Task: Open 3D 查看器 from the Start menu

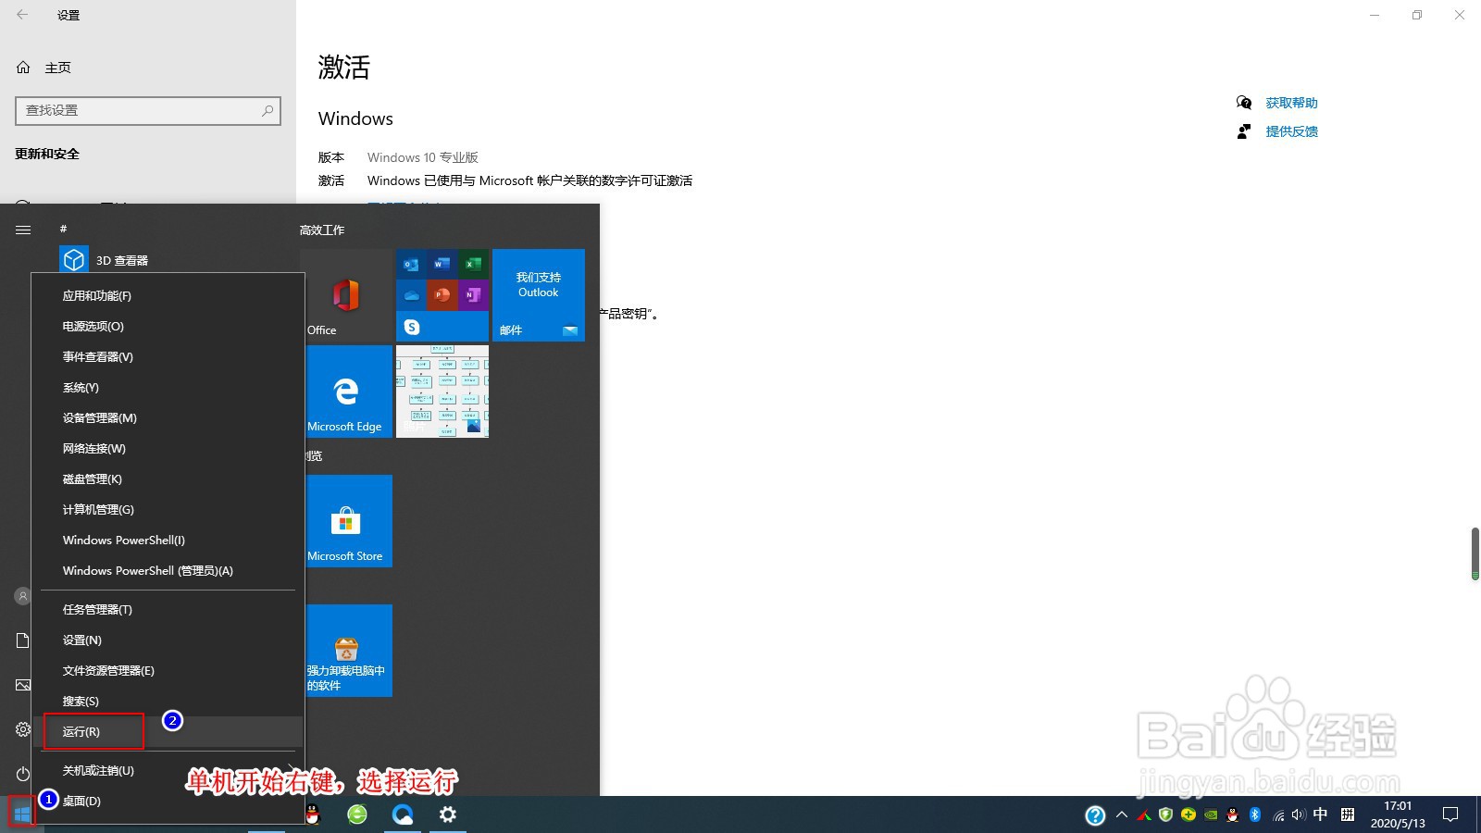Action: coord(122,259)
